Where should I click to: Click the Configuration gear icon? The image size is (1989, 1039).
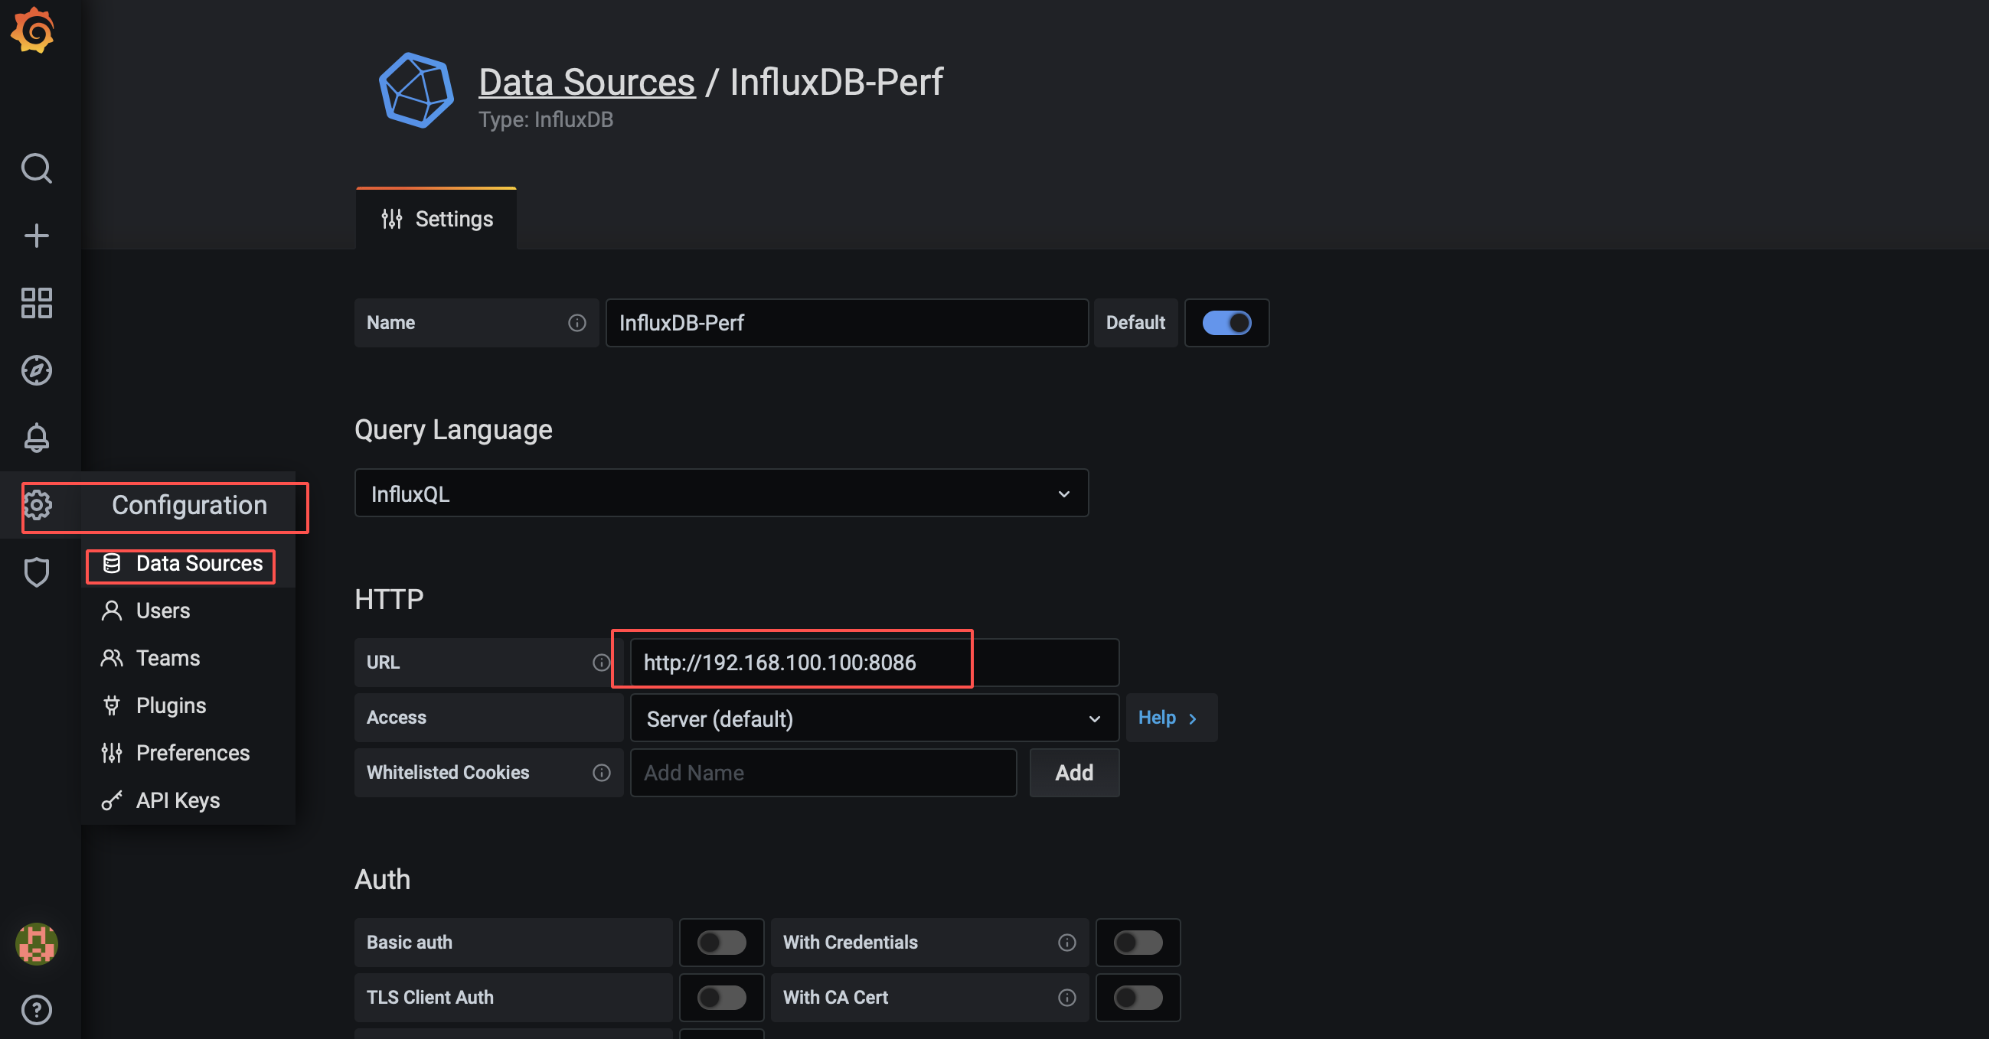tap(36, 505)
